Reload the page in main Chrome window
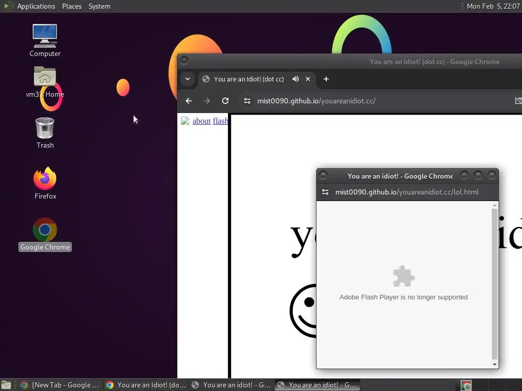This screenshot has height=391, width=522. tap(225, 101)
